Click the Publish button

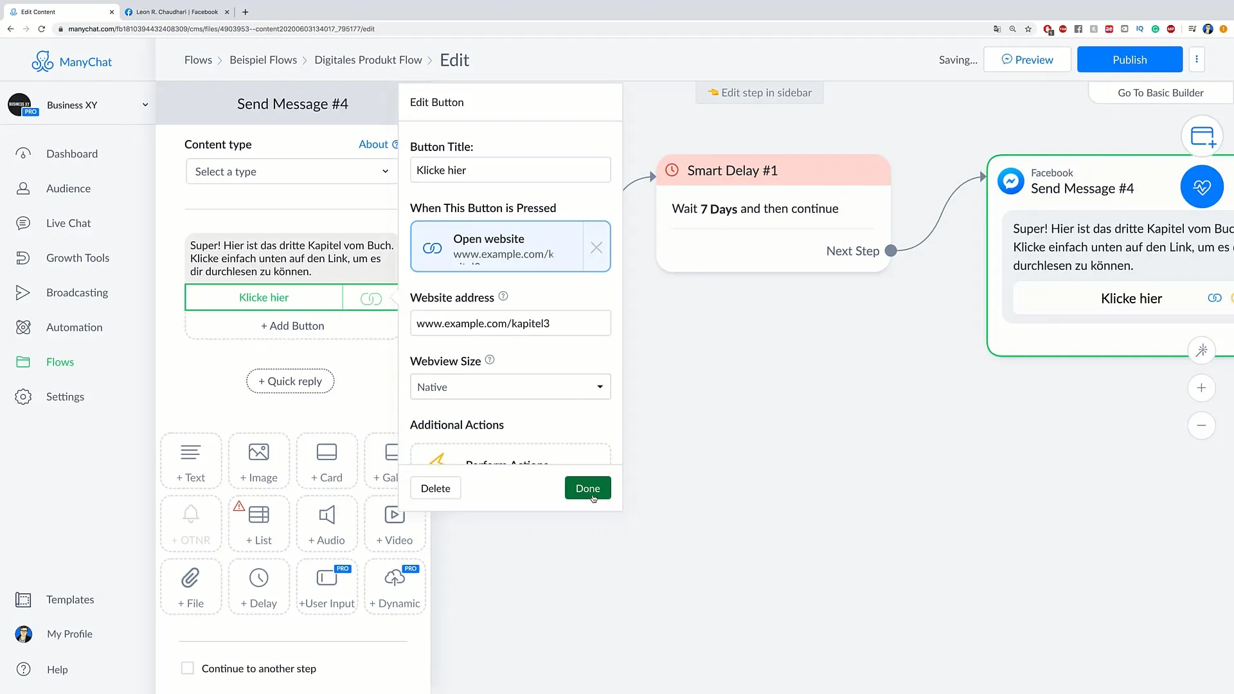pyautogui.click(x=1129, y=60)
